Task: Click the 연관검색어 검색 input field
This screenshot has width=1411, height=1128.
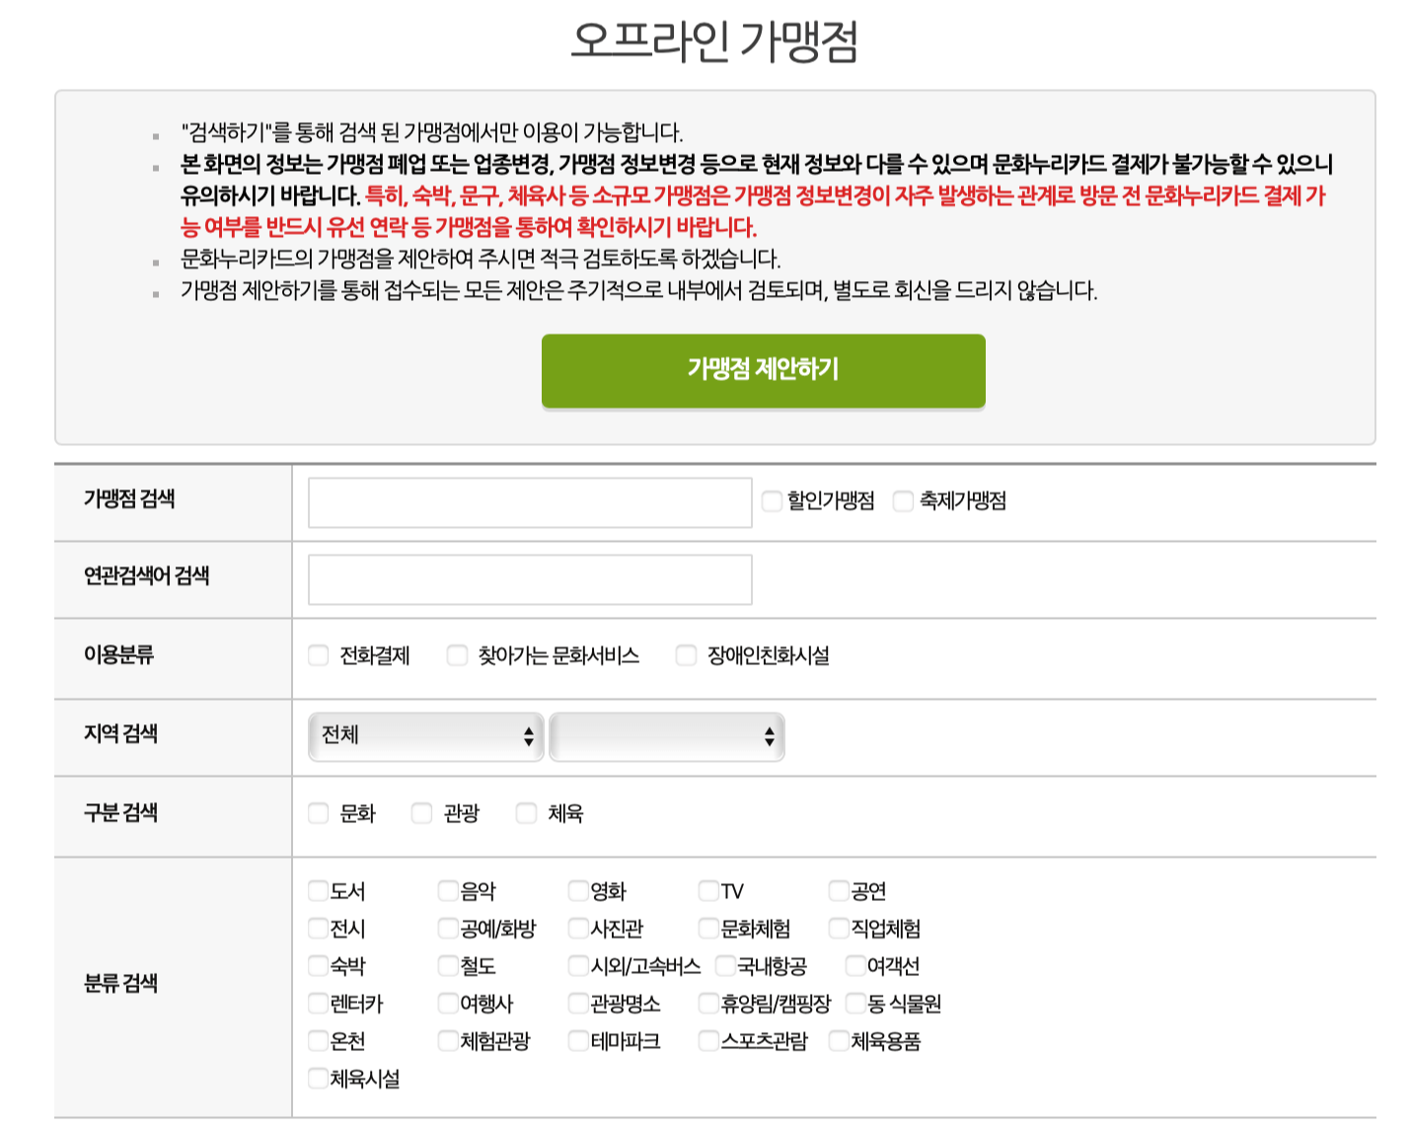Action: tap(529, 579)
